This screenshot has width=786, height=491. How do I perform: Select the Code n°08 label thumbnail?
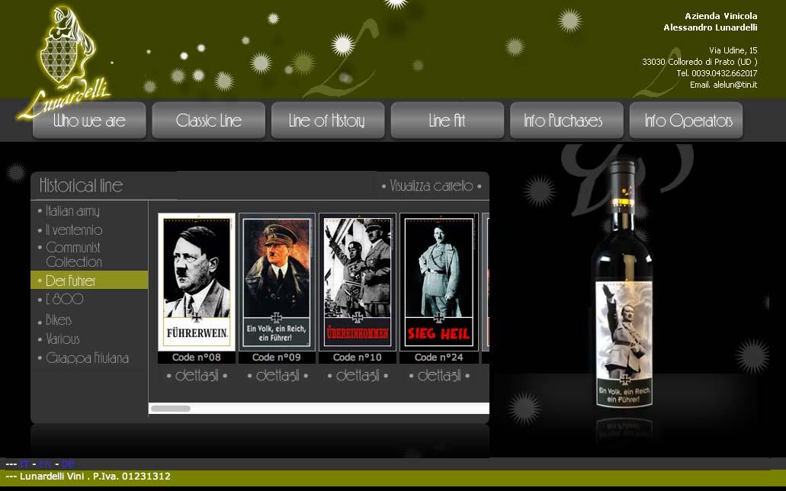[x=197, y=281]
